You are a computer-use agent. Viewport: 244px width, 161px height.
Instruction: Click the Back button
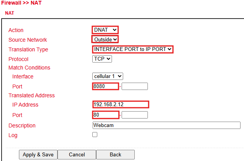tap(115, 154)
